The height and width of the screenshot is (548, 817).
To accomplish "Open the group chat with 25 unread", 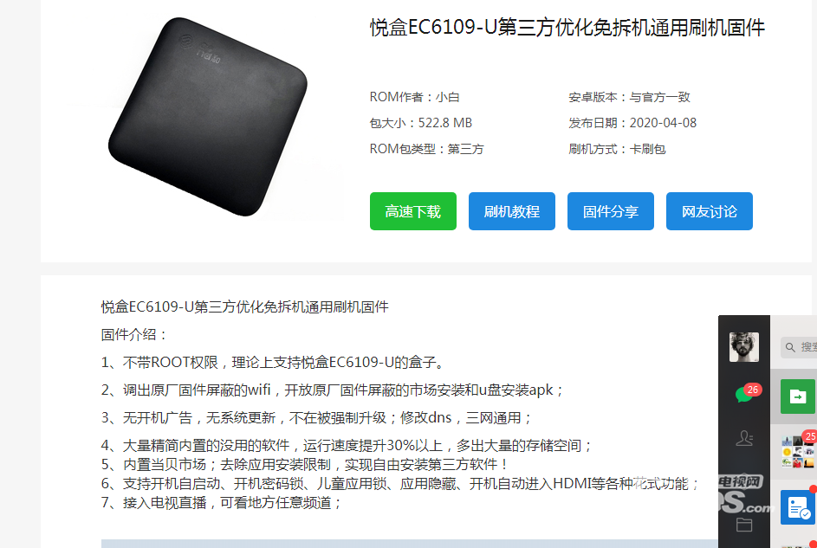I will [x=798, y=451].
